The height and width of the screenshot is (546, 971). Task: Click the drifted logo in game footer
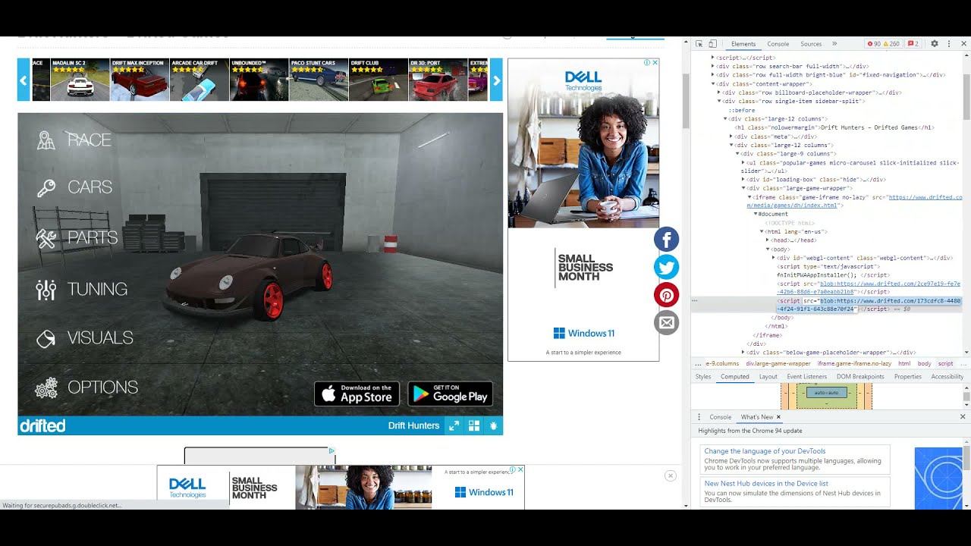[43, 425]
